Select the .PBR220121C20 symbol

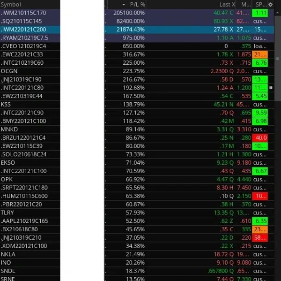pyautogui.click(x=21, y=204)
